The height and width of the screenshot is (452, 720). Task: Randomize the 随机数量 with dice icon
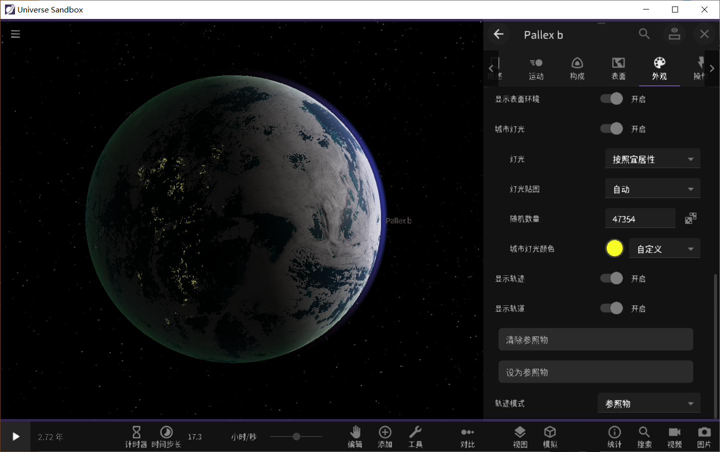(691, 219)
